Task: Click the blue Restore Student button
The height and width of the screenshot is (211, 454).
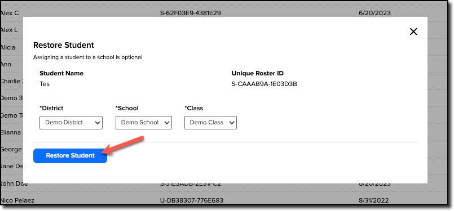Action: [70, 156]
